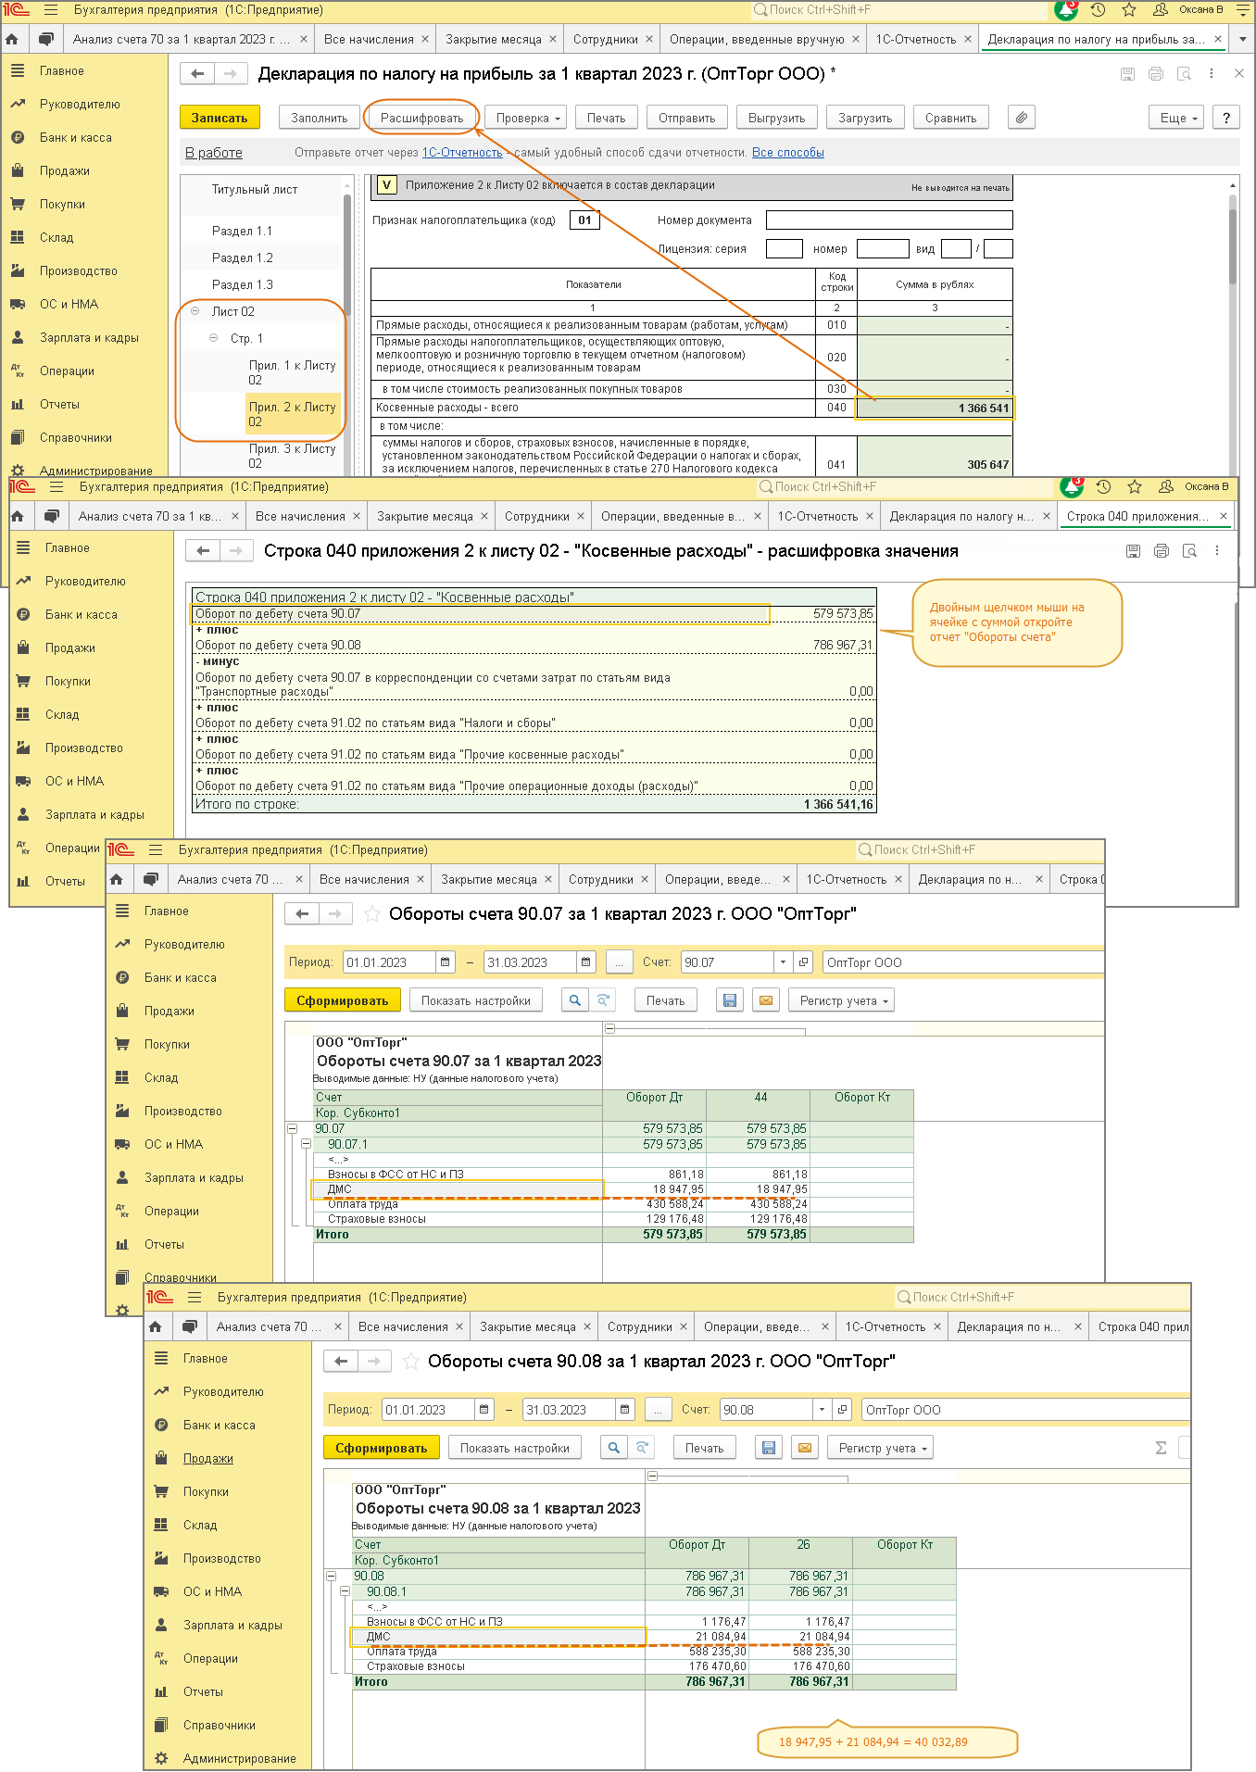Click Сформировать button in 90.07 window
1256x1772 pixels.
(343, 1000)
